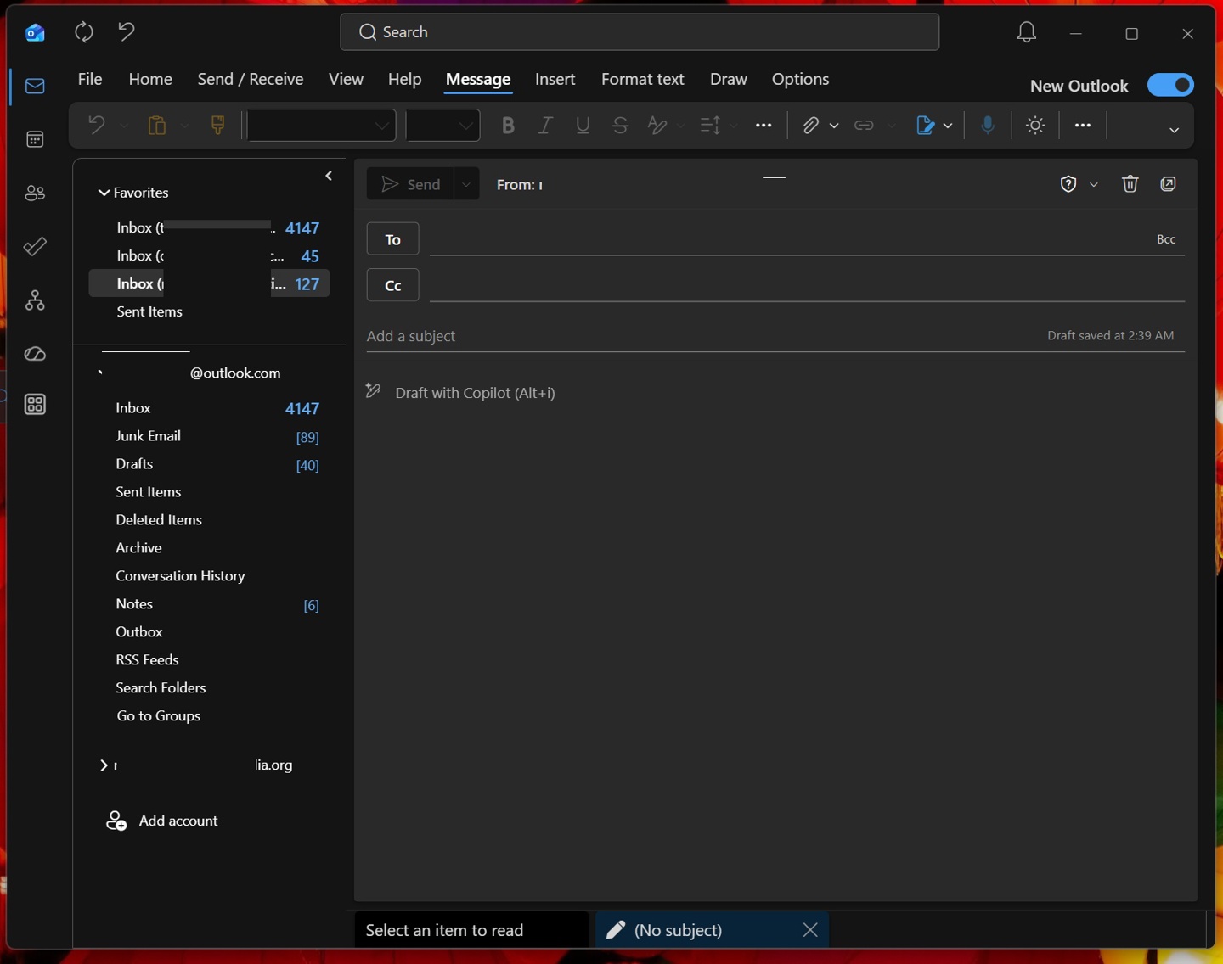Open the OneDrive cloud sidebar icon
Image resolution: width=1223 pixels, height=964 pixels.
(35, 354)
